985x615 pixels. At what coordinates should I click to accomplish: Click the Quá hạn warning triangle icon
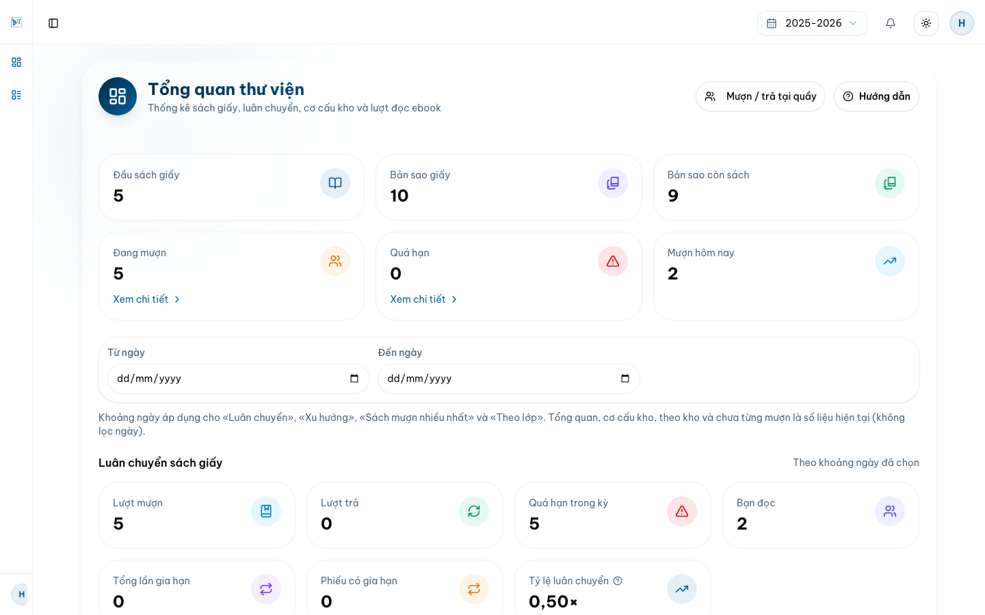pyautogui.click(x=613, y=261)
